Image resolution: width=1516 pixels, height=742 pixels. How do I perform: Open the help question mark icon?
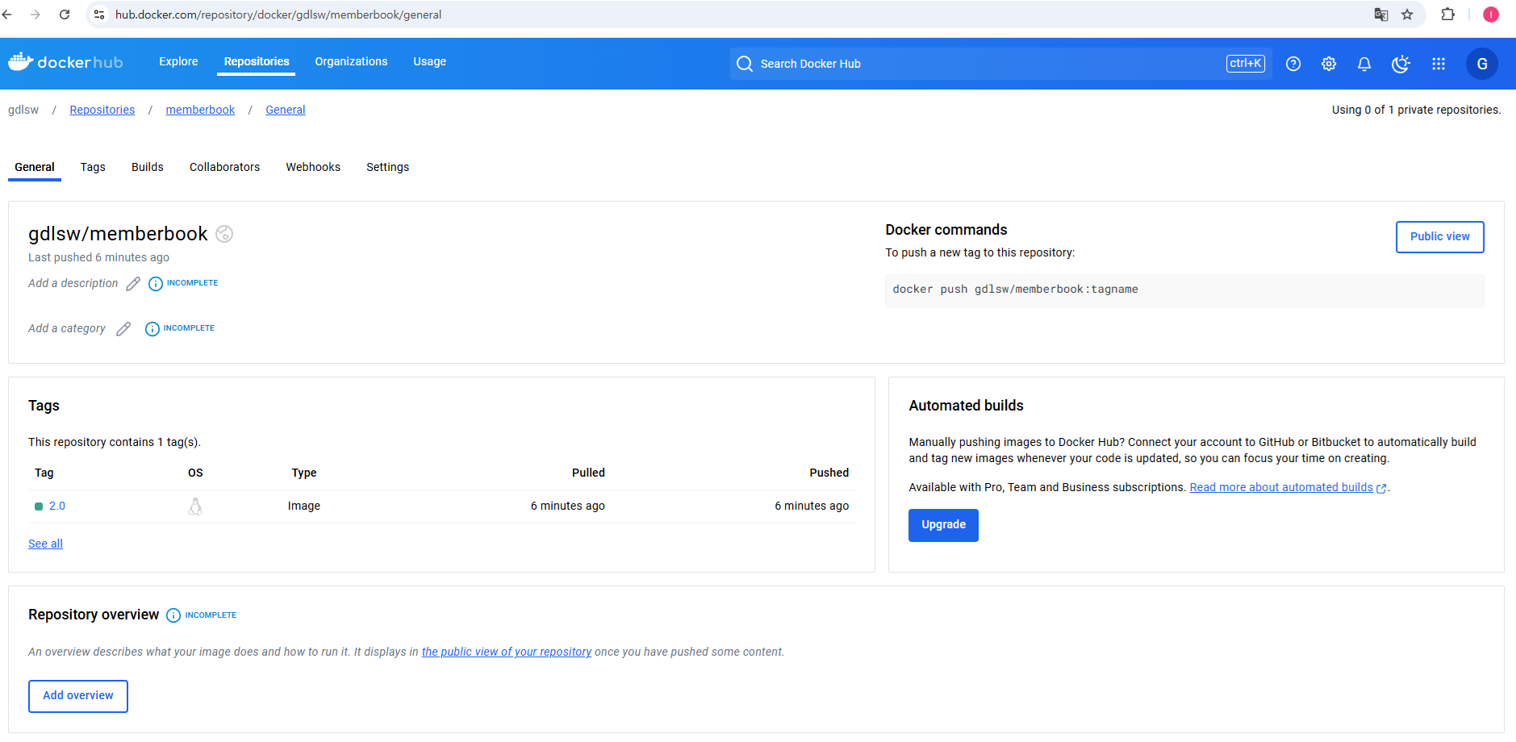pos(1293,64)
